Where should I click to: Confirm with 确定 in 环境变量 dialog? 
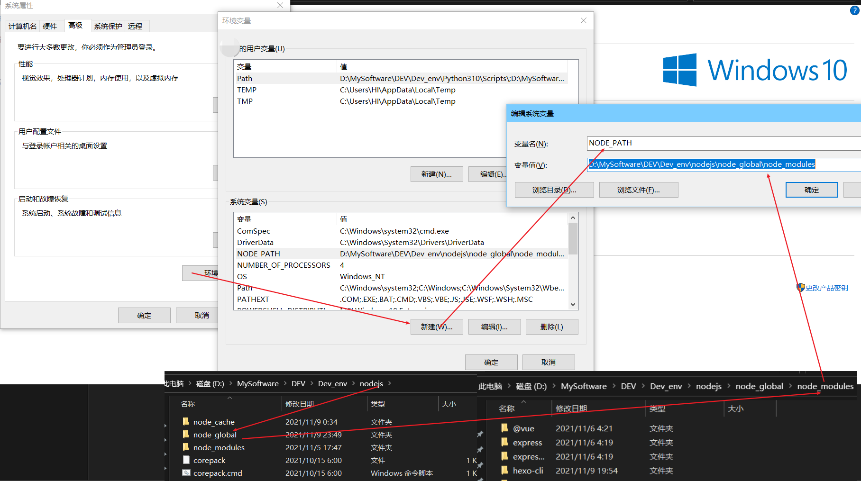tap(491, 362)
